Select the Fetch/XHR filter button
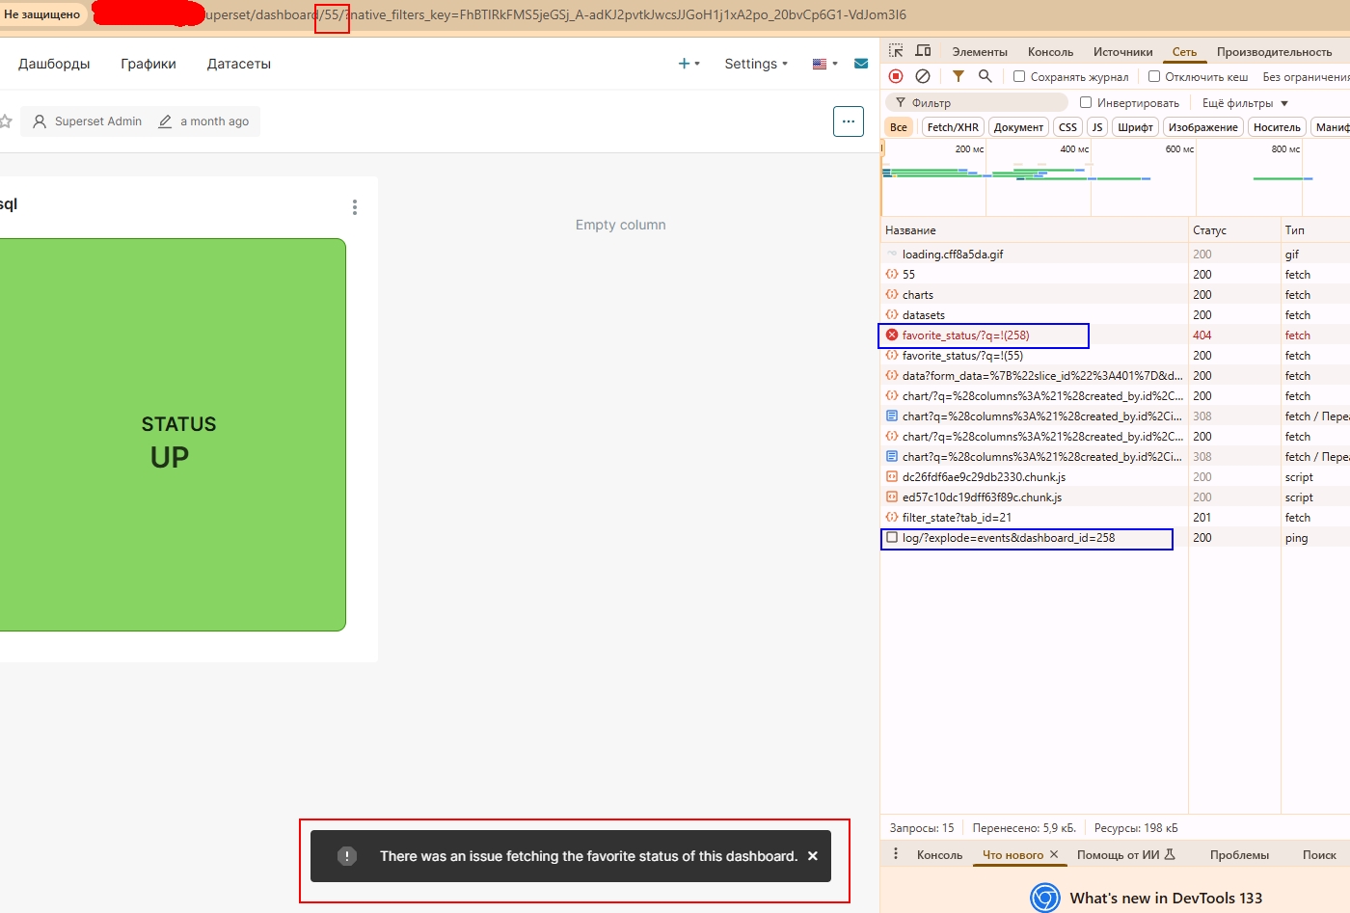This screenshot has width=1350, height=913. (952, 127)
